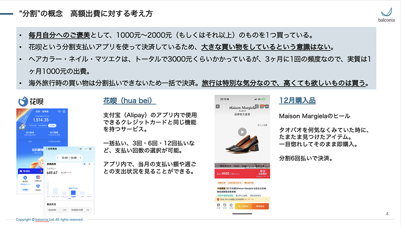Tap the 去看看 pill button under the bill amount
Screen dimensions: 401x226
pyautogui.click(x=52, y=125)
